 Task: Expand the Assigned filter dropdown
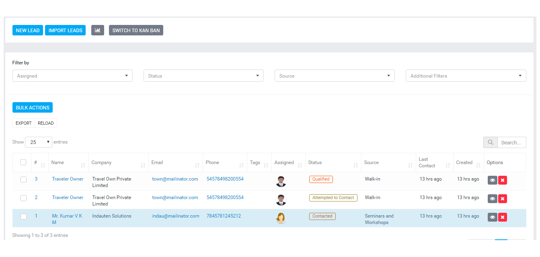pos(72,76)
